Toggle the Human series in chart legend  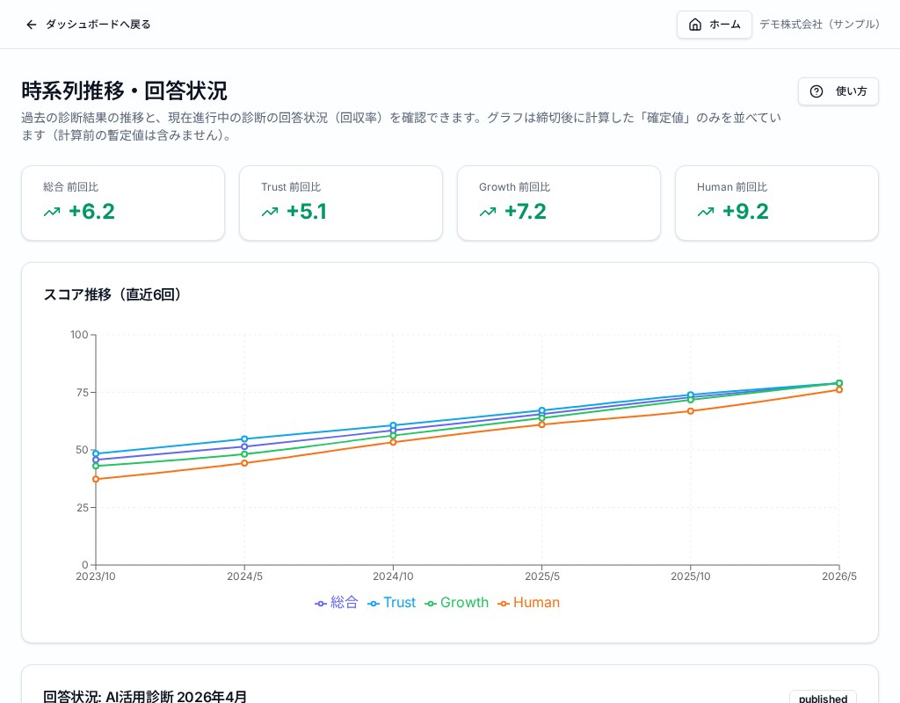coord(528,603)
